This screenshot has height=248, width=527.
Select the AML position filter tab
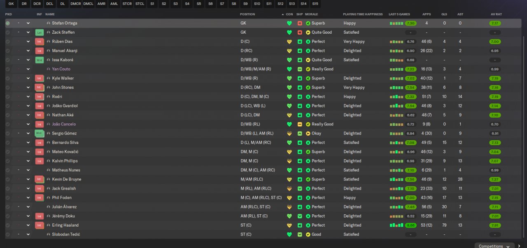pyautogui.click(x=114, y=4)
